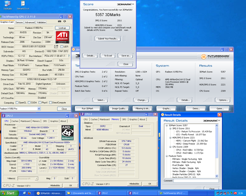Open the Caches tab in the left CPU-Z window
Screen dimensions: 246x196
click(15, 121)
